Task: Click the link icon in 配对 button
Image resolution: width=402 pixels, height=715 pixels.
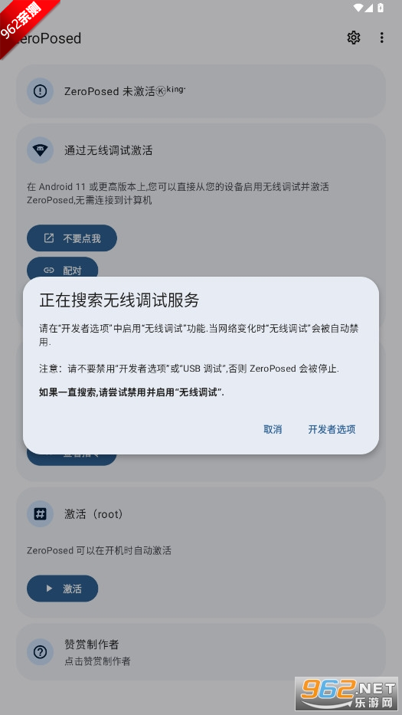Action: [49, 271]
